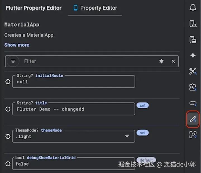Image resolution: width=201 pixels, height=173 pixels.
Task: Click the Flutter Inspector magnifier icon
Action: (193, 135)
